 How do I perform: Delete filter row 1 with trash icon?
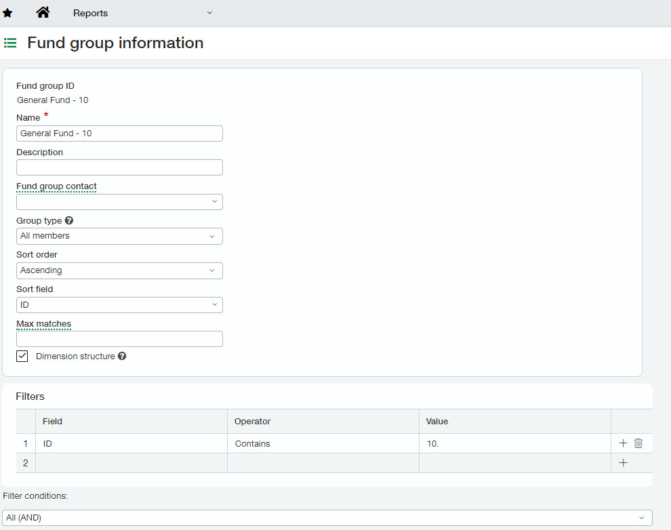638,443
